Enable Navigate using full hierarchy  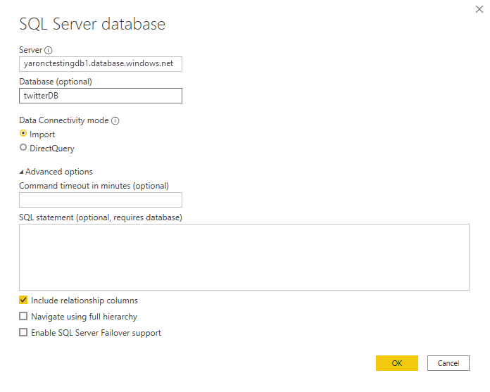click(x=23, y=316)
